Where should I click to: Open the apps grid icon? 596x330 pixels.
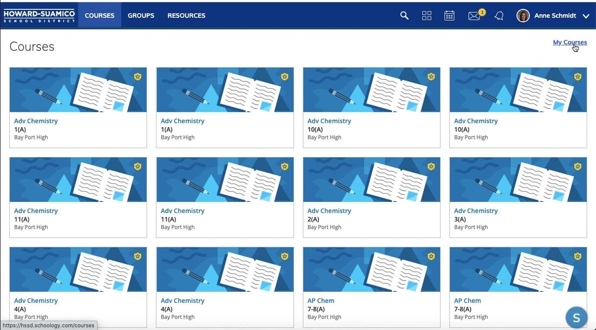(x=427, y=15)
